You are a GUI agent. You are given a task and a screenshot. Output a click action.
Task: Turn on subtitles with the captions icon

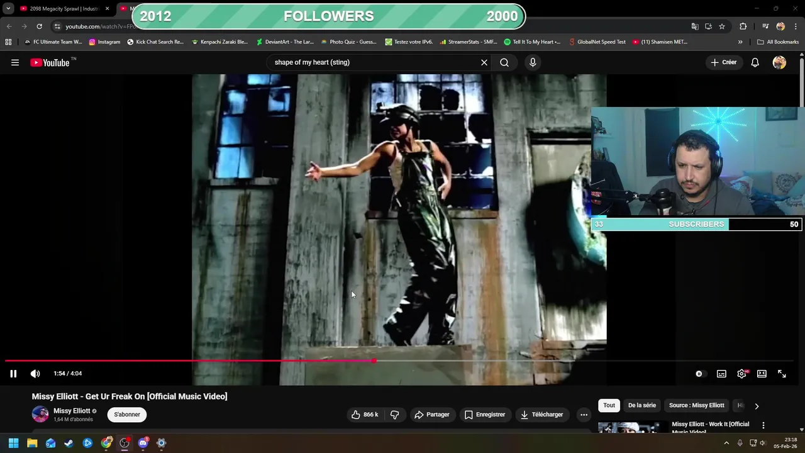coord(721,374)
